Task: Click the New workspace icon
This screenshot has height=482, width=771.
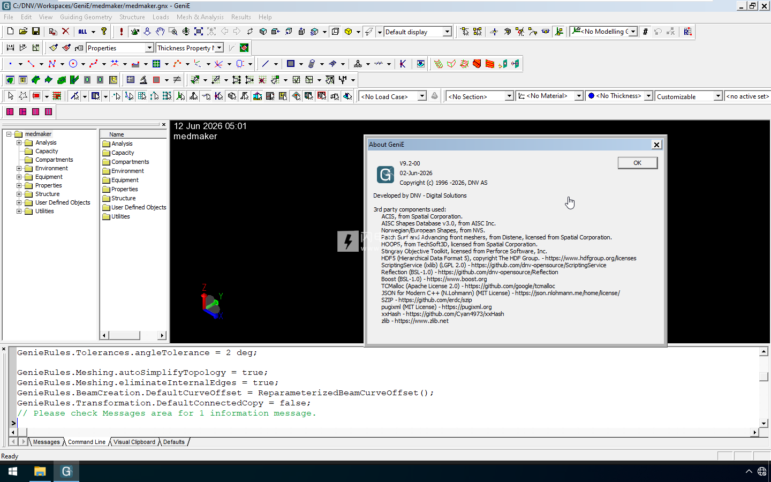Action: [x=10, y=32]
